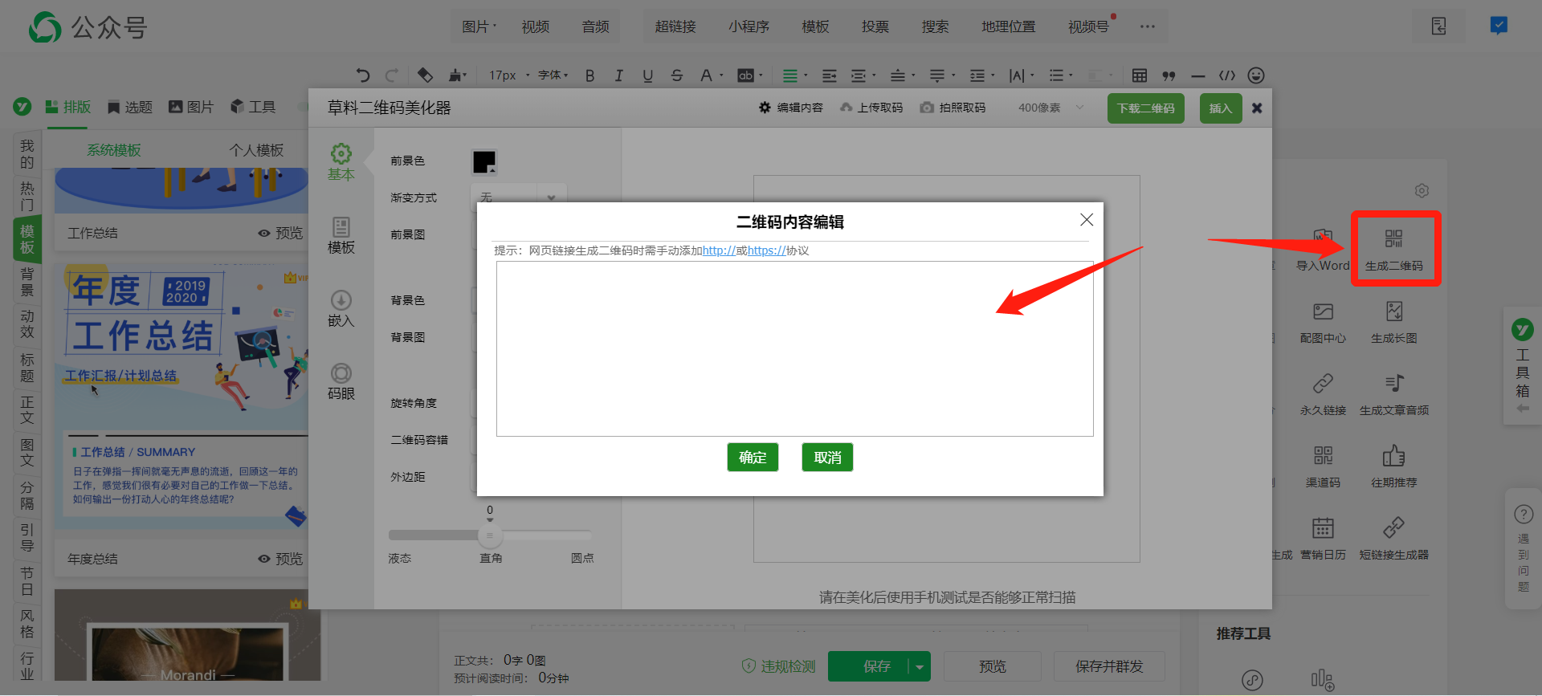The height and width of the screenshot is (696, 1542).
Task: Click the 小程序 menu item
Action: coord(749,26)
